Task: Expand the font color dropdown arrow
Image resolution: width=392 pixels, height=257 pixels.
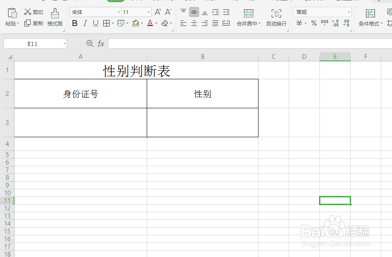Action: [156, 23]
